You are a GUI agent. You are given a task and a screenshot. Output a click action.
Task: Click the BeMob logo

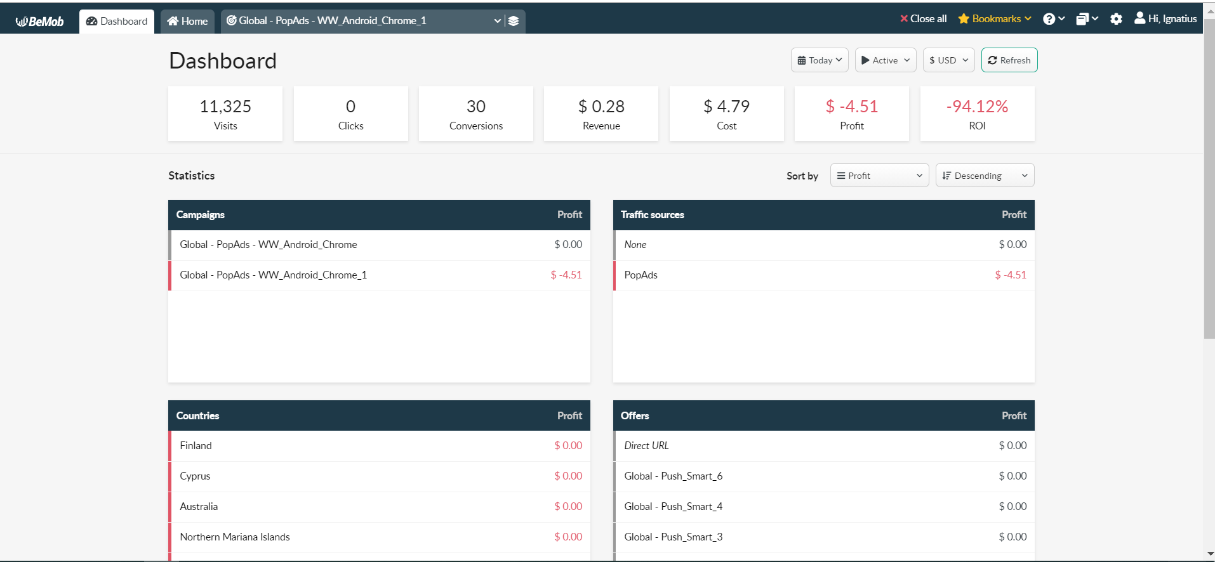(x=39, y=21)
